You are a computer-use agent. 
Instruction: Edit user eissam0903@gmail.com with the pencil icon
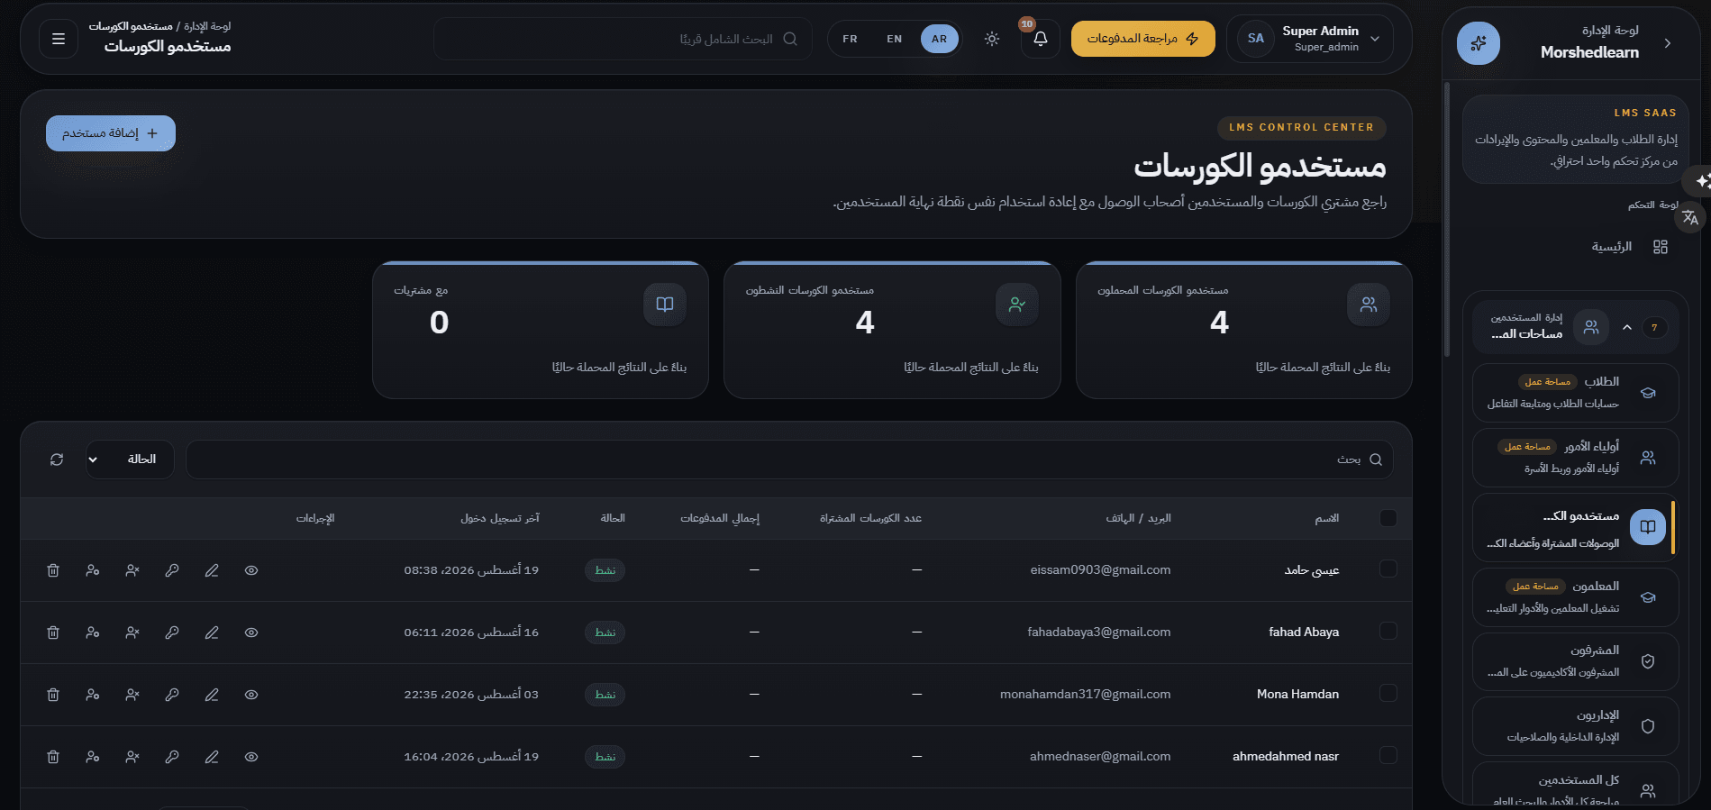212,570
